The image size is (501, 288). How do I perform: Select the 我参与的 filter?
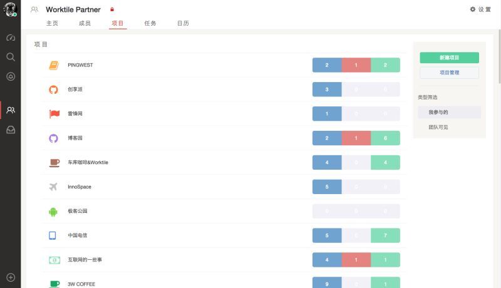coord(438,112)
